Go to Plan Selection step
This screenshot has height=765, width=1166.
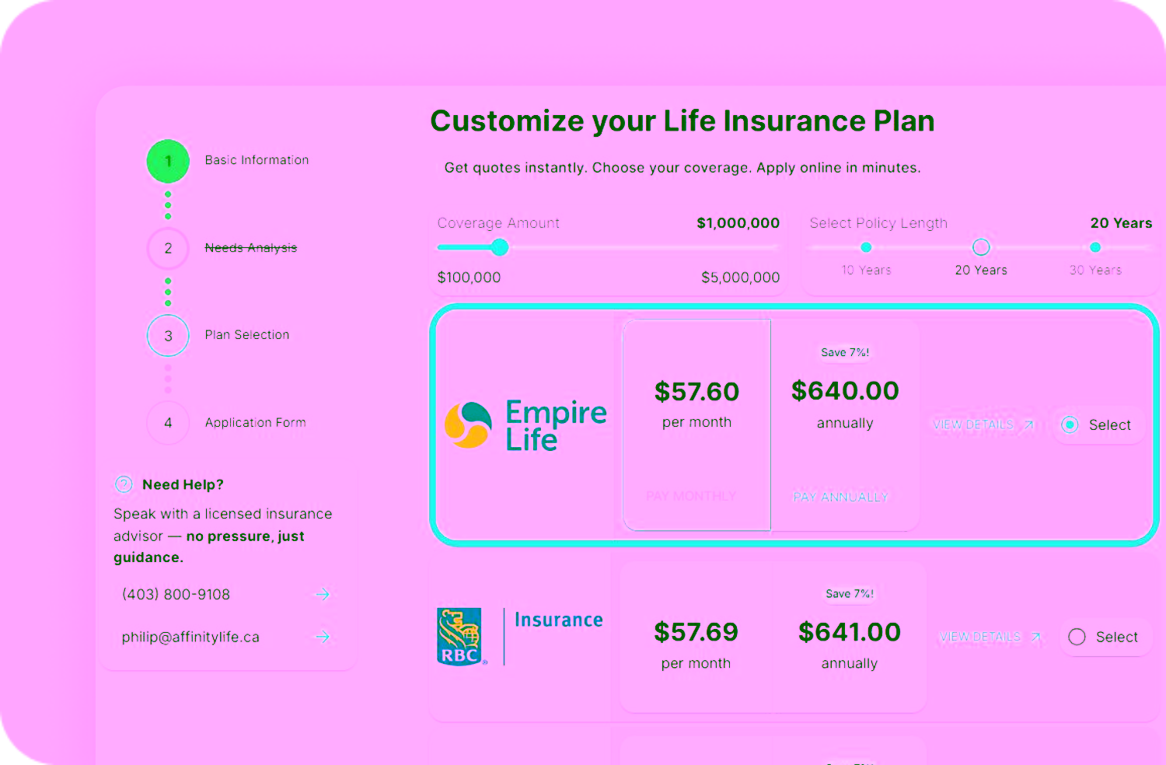[x=168, y=336]
